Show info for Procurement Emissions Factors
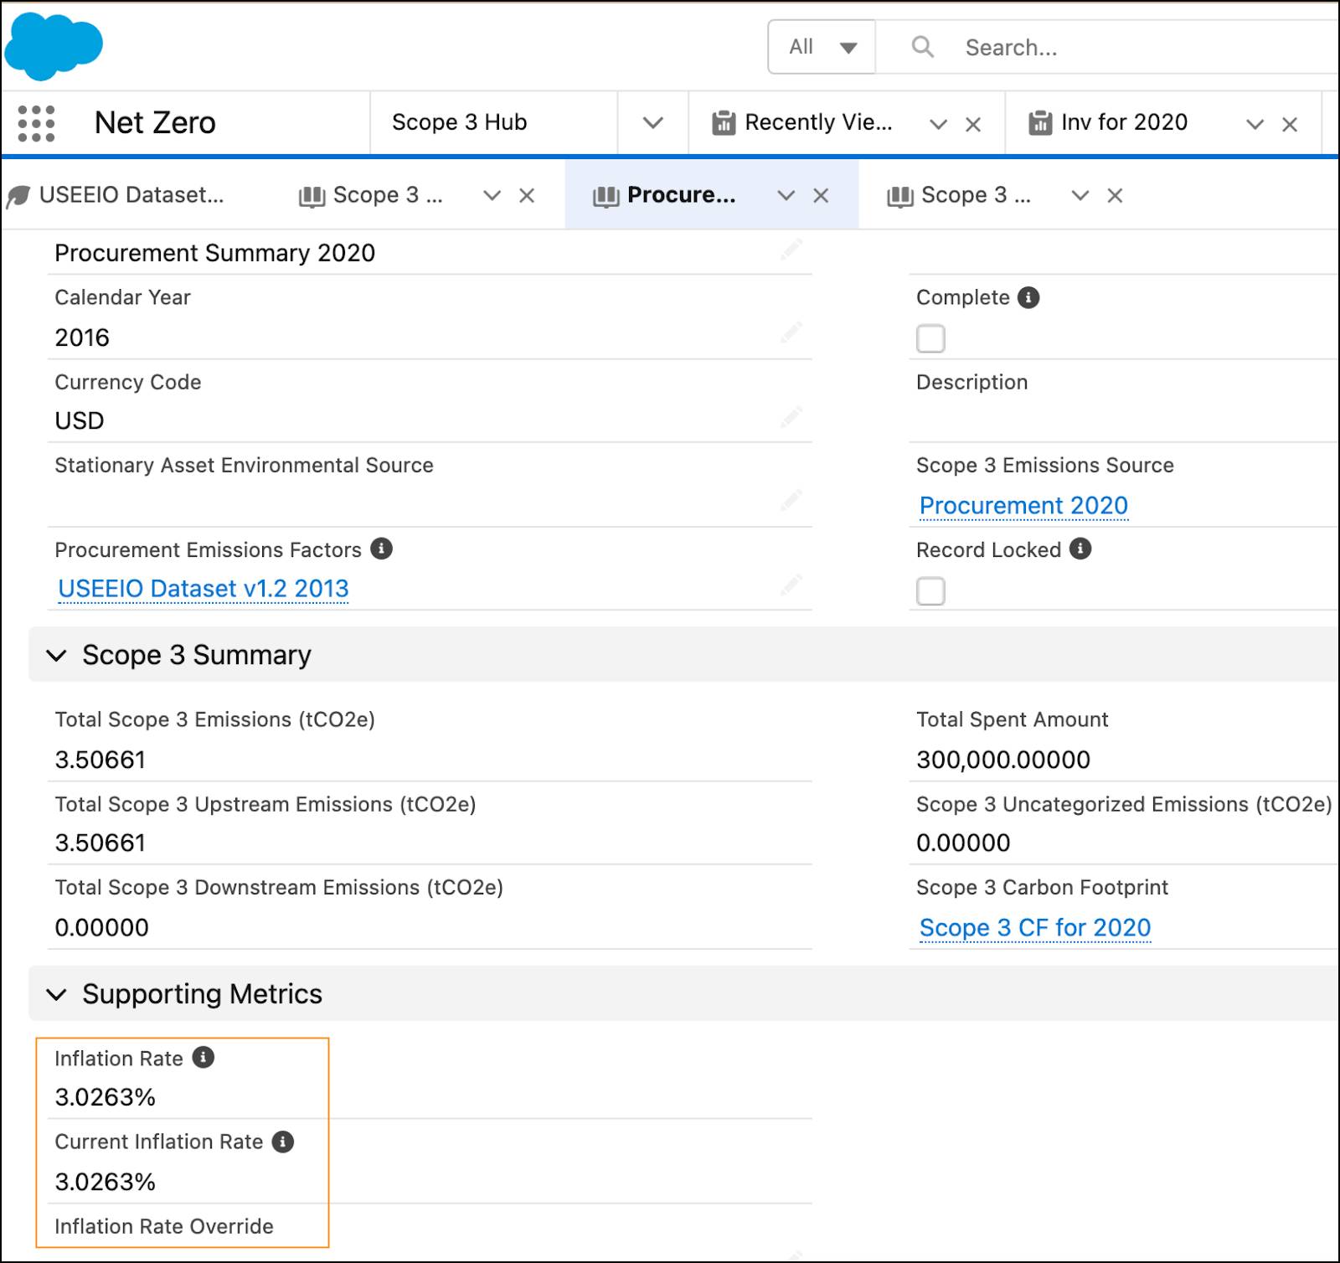 pyautogui.click(x=381, y=549)
